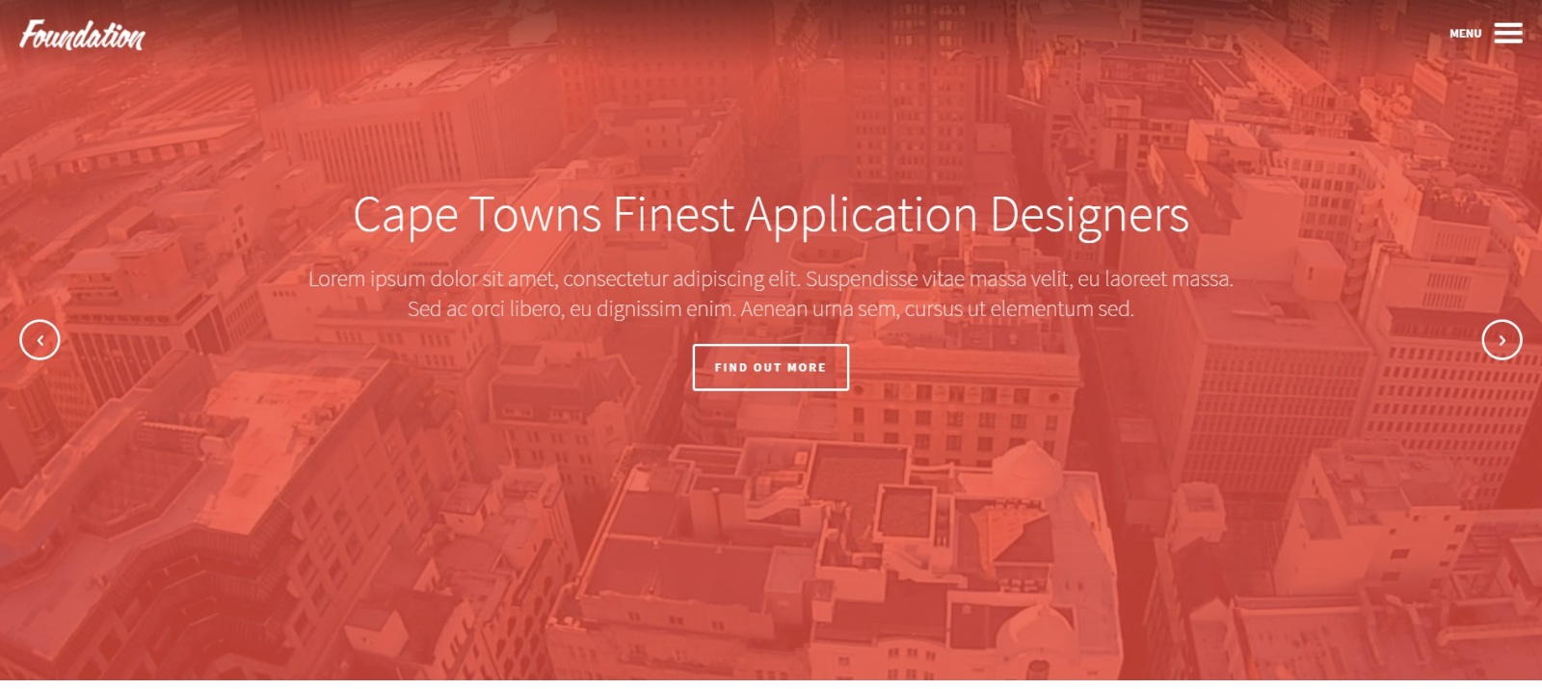
Task: Advance to the next slide arrow
Action: (1502, 339)
